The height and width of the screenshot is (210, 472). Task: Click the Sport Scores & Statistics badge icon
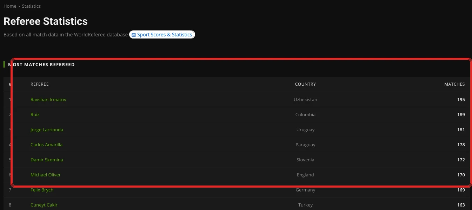pyautogui.click(x=133, y=35)
